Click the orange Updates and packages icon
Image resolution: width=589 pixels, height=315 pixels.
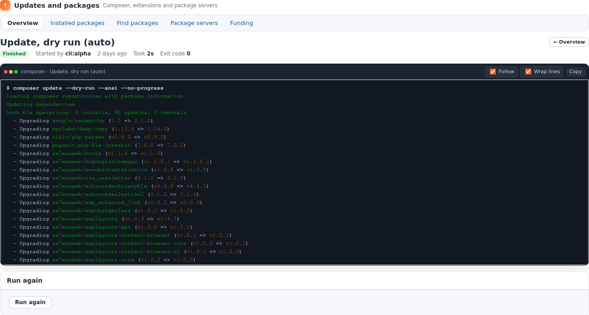(x=5, y=5)
